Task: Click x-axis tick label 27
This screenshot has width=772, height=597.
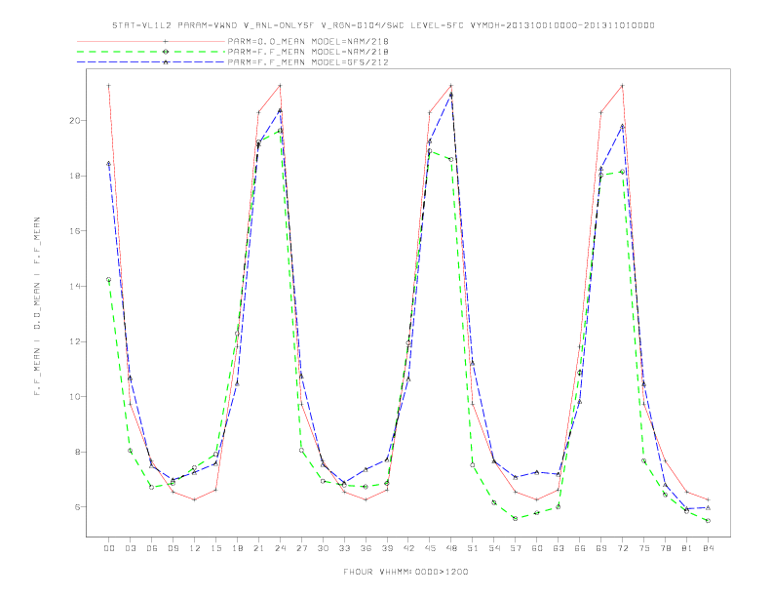Action: (x=301, y=548)
